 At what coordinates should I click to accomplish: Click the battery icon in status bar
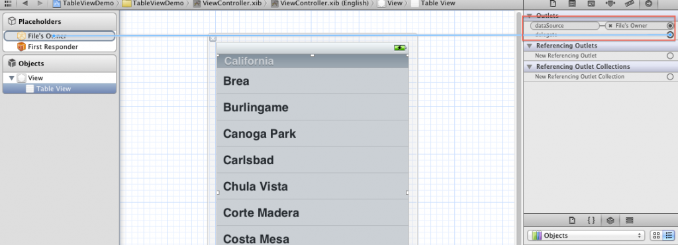399,48
